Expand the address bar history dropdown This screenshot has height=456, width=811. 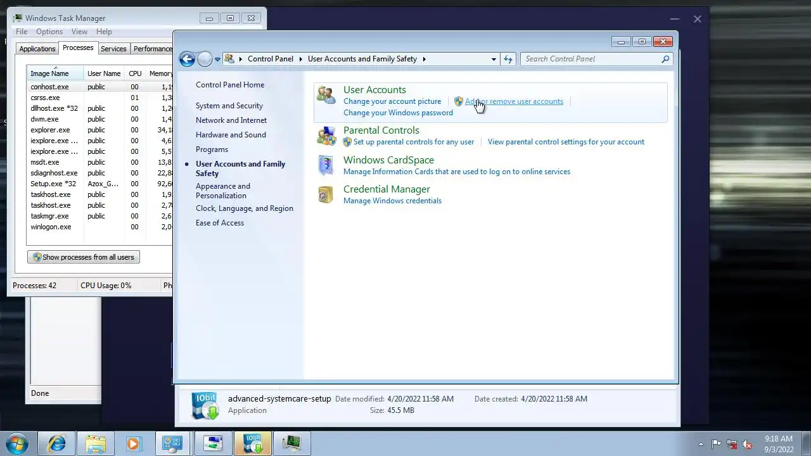click(494, 59)
